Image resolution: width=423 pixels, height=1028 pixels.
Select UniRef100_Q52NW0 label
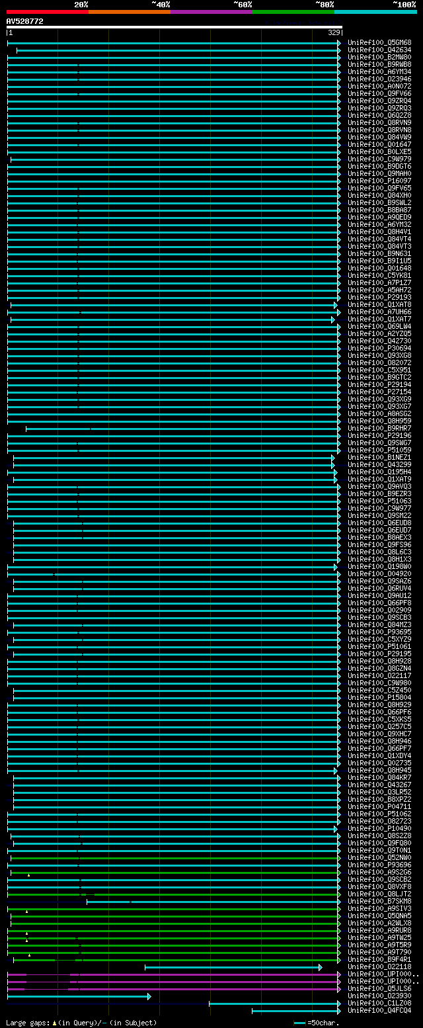(x=379, y=857)
